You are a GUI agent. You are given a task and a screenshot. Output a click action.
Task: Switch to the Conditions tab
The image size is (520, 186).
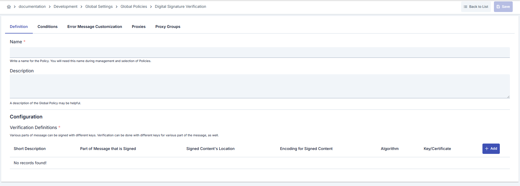click(x=47, y=27)
